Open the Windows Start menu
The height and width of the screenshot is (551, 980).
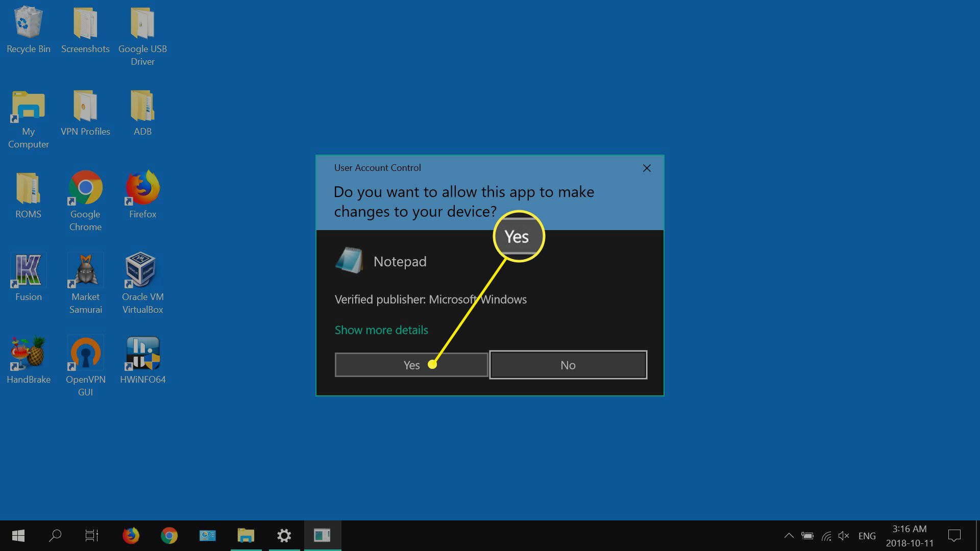18,536
